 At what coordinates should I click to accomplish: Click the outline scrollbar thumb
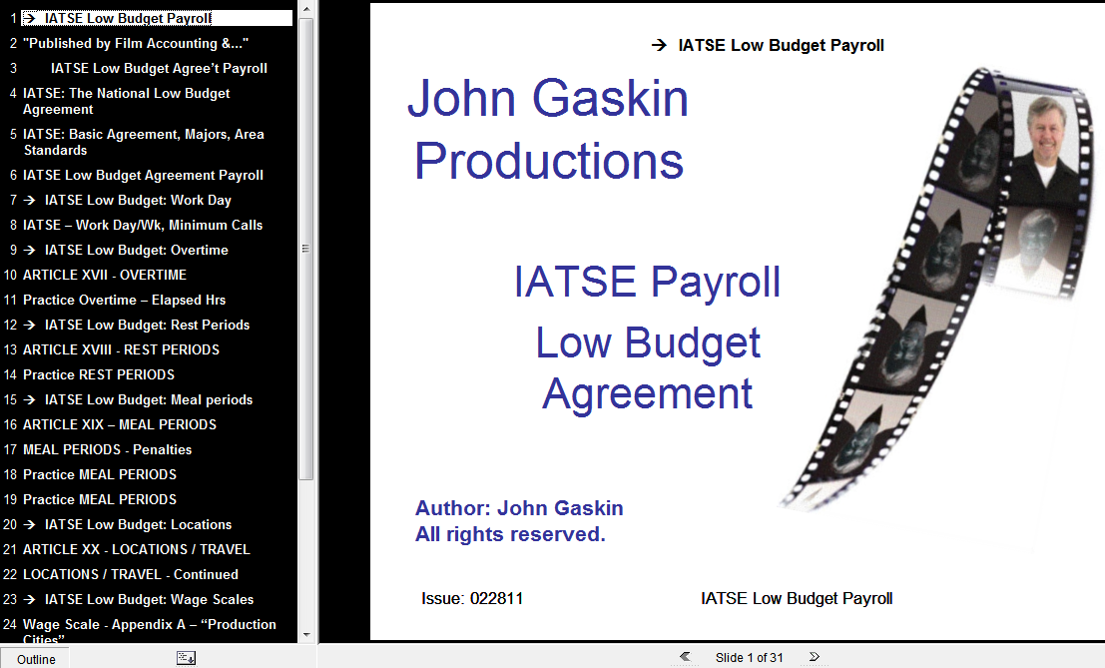305,248
